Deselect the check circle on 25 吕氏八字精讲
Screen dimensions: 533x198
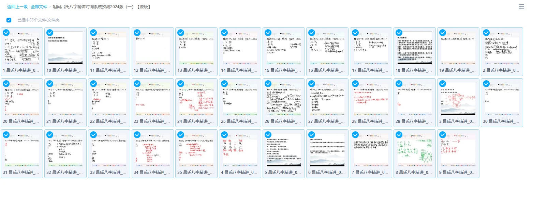[224, 84]
